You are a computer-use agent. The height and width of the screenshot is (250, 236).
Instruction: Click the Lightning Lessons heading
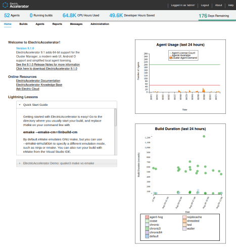23,97
